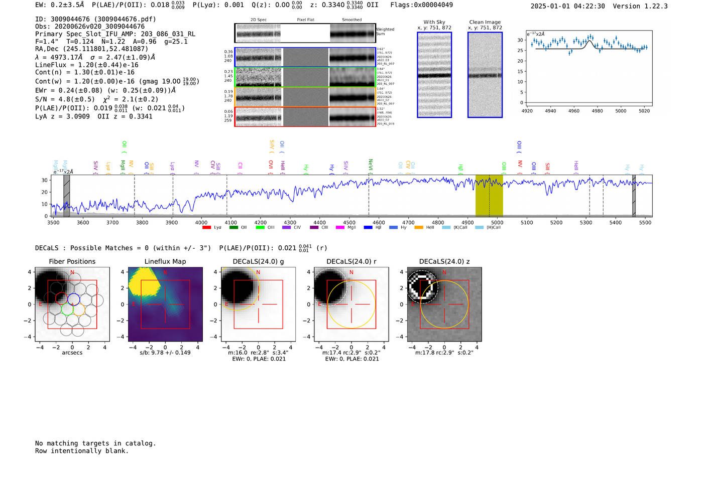Click "Row intentionally blank." text
This screenshot has height=478, width=703.
click(x=82, y=451)
